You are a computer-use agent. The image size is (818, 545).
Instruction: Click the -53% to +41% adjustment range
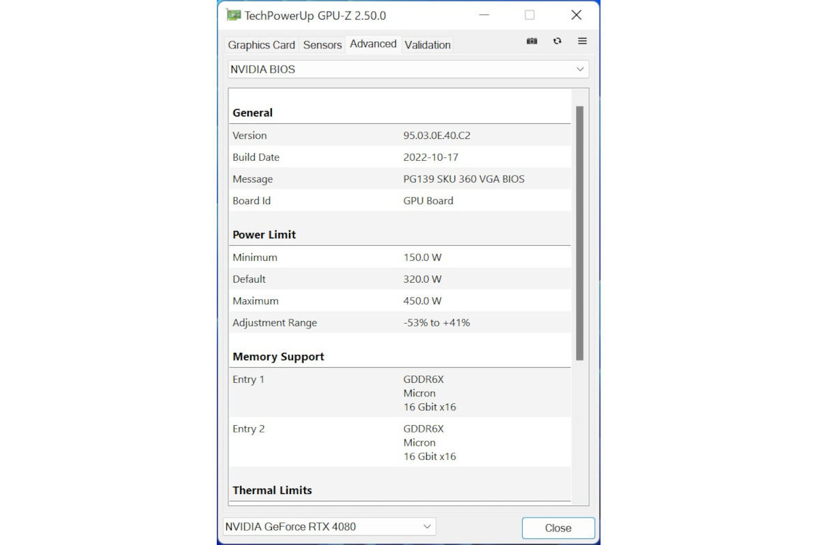(x=437, y=323)
